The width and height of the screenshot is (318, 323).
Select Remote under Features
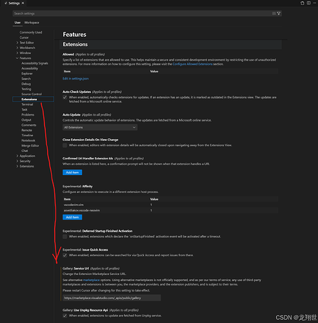[x=26, y=130]
